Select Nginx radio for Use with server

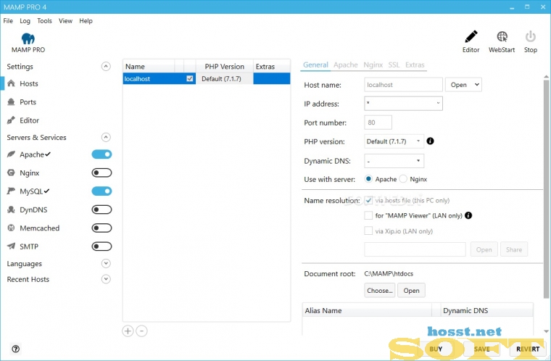403,179
